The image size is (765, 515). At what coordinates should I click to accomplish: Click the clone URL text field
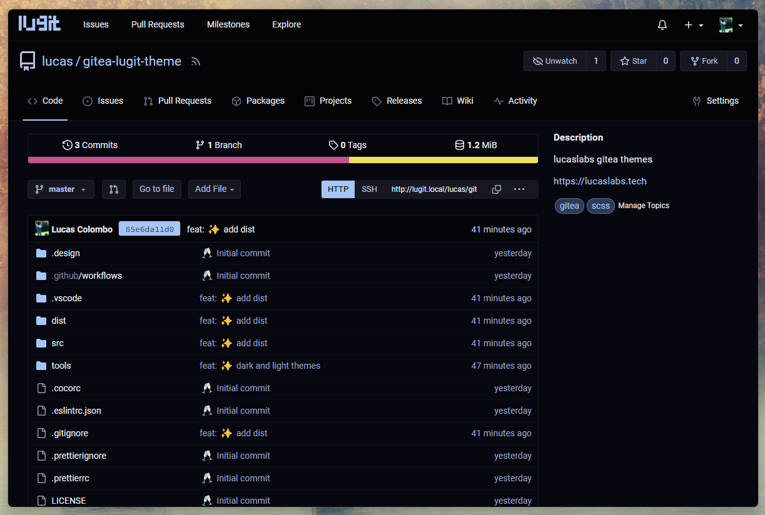pos(434,189)
